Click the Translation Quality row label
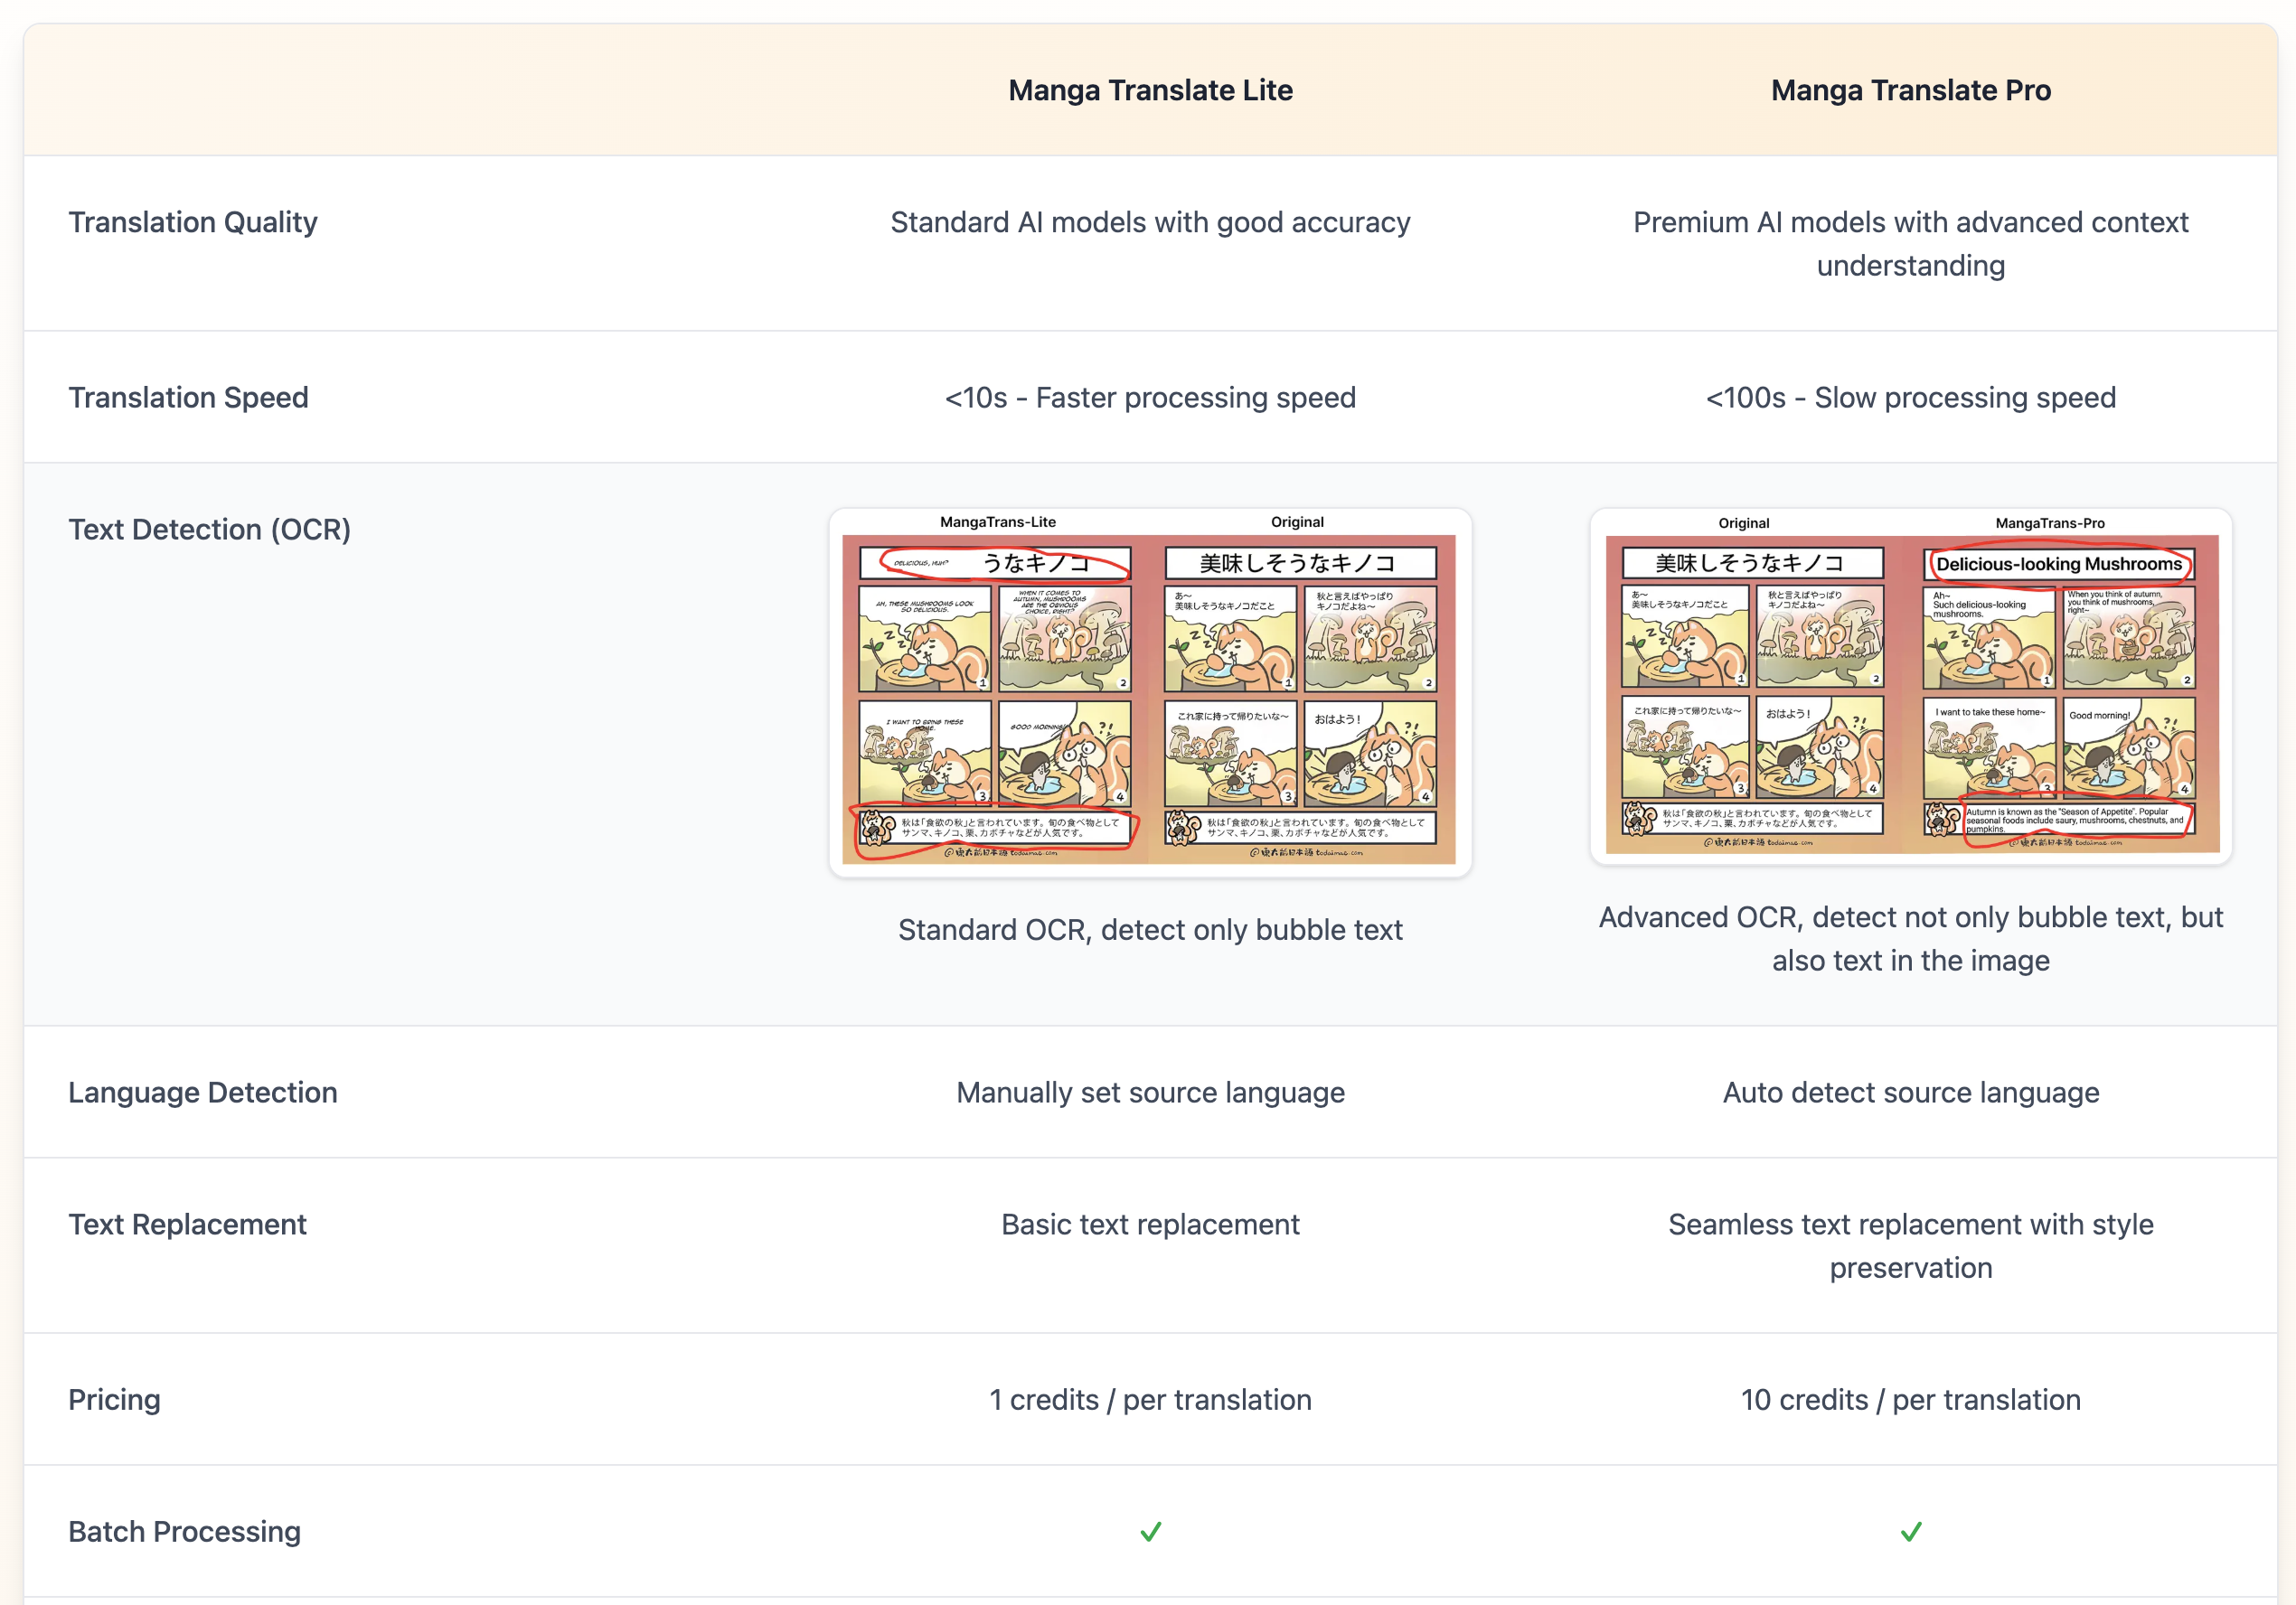 (x=193, y=222)
